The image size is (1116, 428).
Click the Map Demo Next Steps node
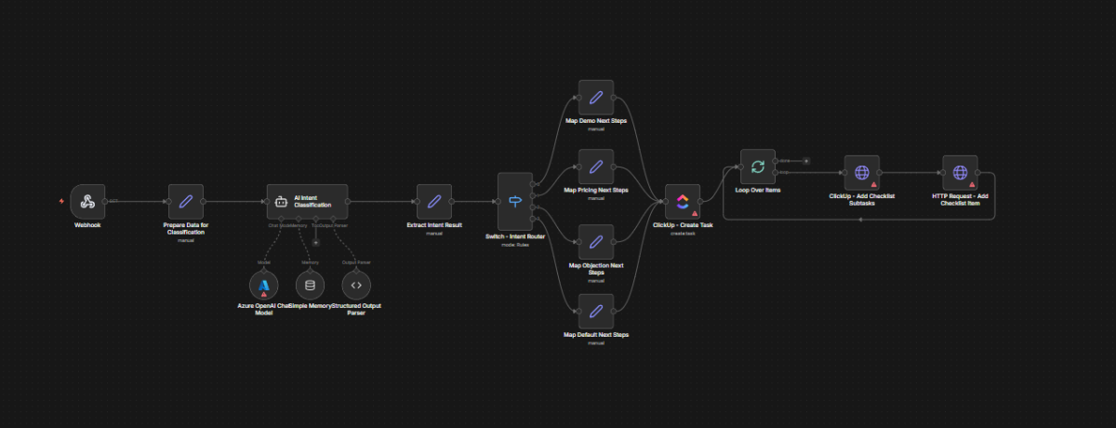point(596,97)
